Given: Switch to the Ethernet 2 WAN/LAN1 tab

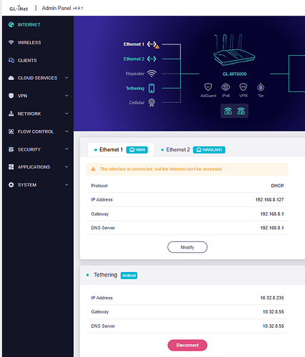Looking at the screenshot, I should coord(193,150).
